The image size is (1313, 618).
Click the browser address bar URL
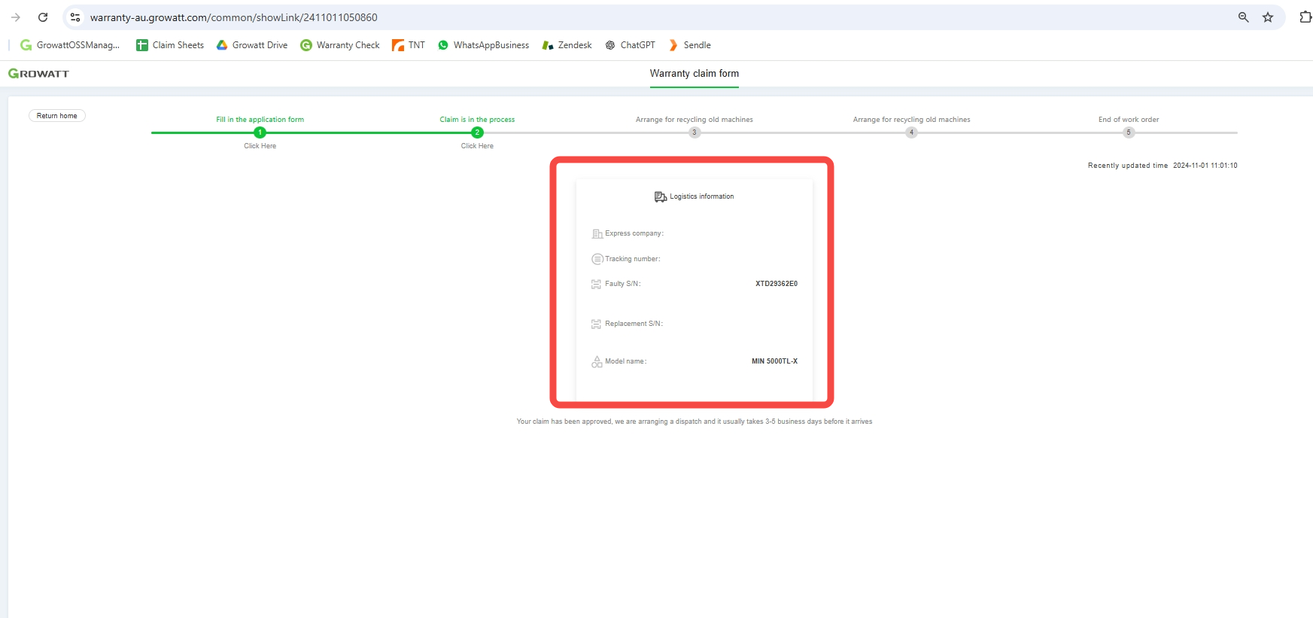[x=233, y=17]
